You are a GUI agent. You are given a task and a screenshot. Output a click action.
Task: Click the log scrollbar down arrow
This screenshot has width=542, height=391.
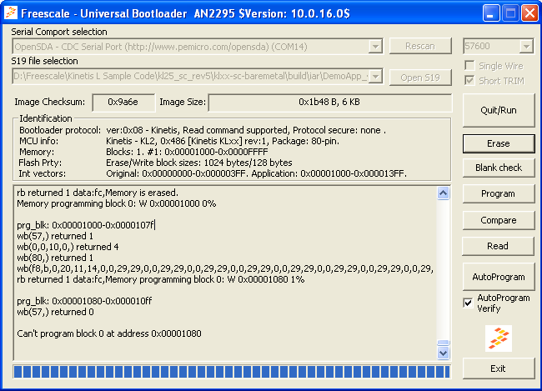pyautogui.click(x=443, y=353)
